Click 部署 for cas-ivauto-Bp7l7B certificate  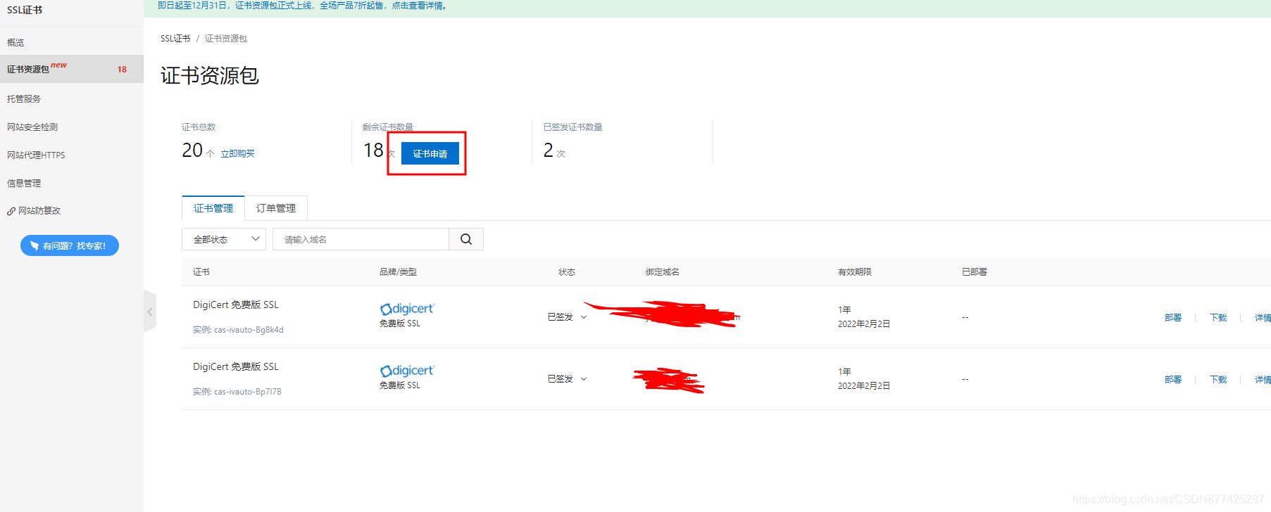tap(1173, 379)
